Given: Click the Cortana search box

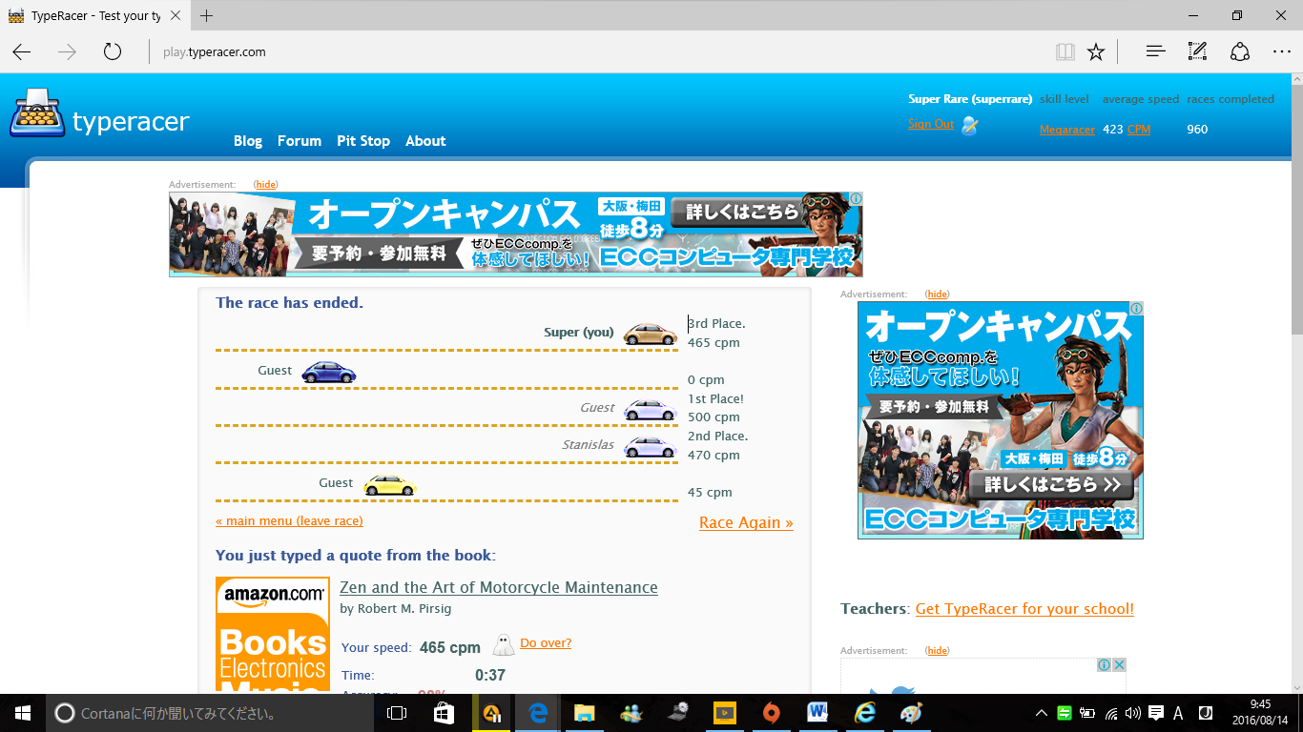Looking at the screenshot, I should pos(210,712).
